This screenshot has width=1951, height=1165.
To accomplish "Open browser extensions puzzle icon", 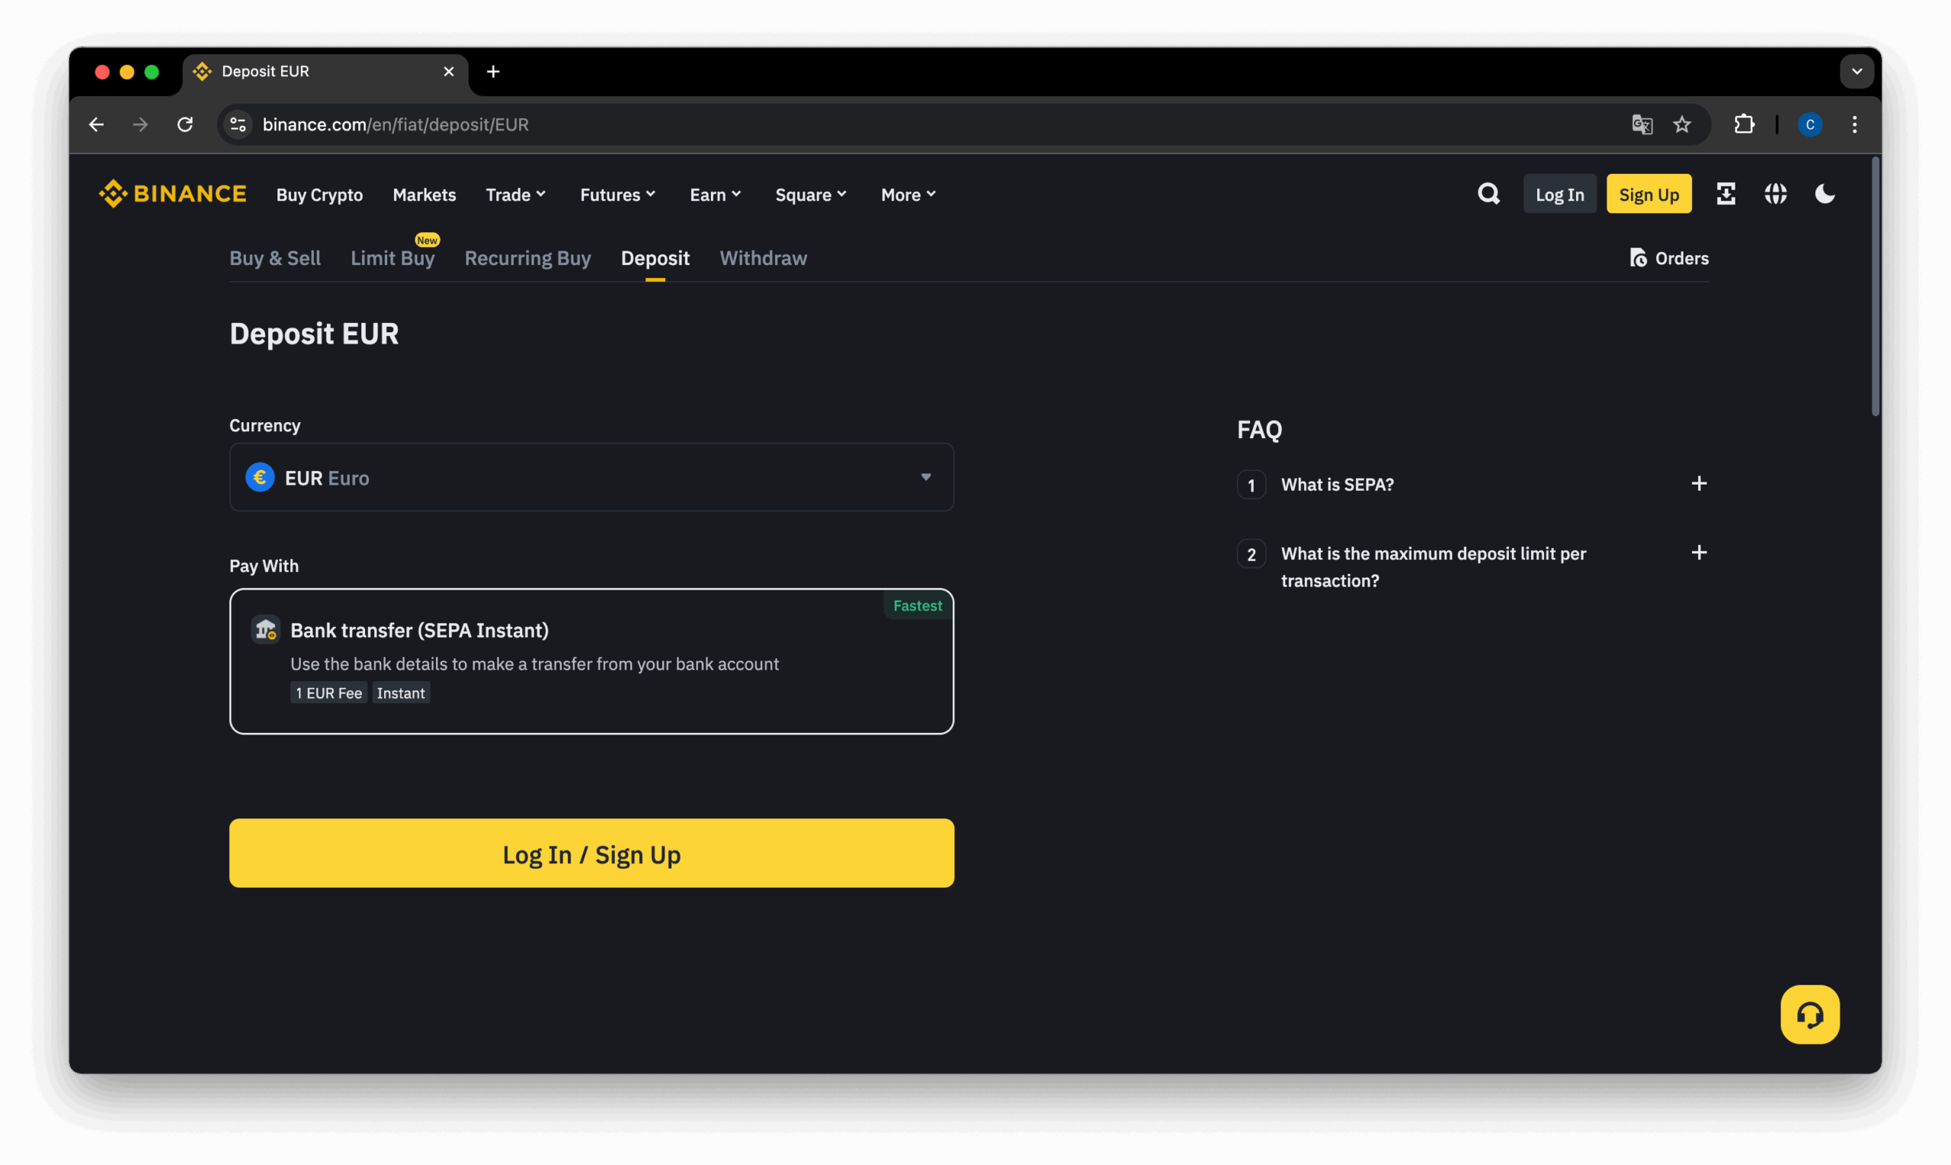I will [x=1744, y=124].
